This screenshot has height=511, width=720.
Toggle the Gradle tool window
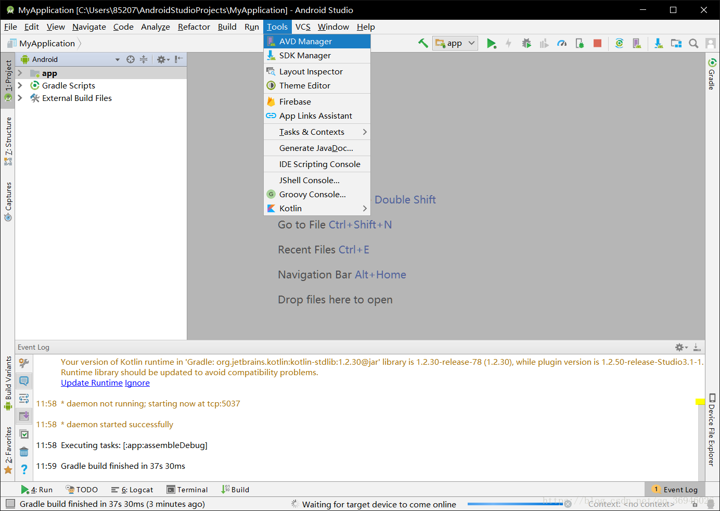712,74
